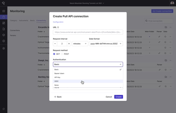Click the app logo in the top-left corner
This screenshot has width=176, height=113.
(x=3, y=3)
